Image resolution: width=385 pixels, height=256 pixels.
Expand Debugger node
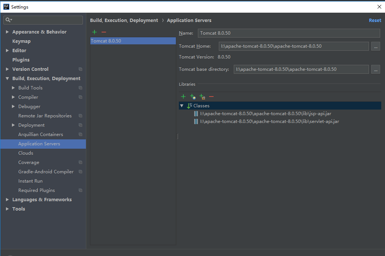[13, 106]
